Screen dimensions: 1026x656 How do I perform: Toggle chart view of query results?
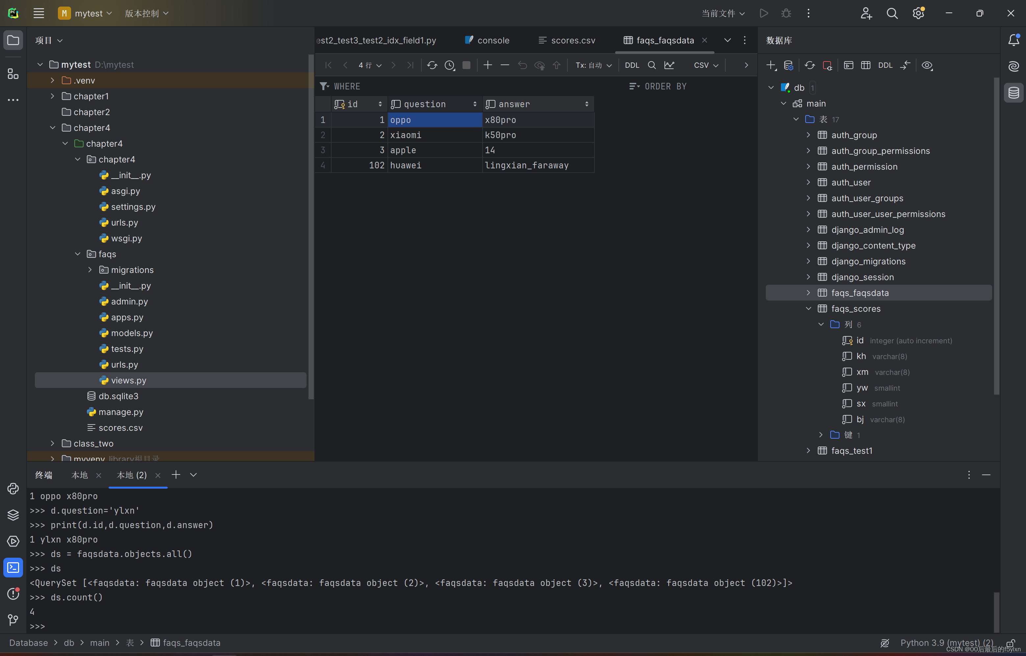pos(669,65)
